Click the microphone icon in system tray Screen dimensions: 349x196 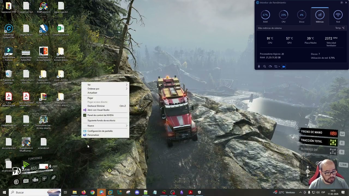309,192
